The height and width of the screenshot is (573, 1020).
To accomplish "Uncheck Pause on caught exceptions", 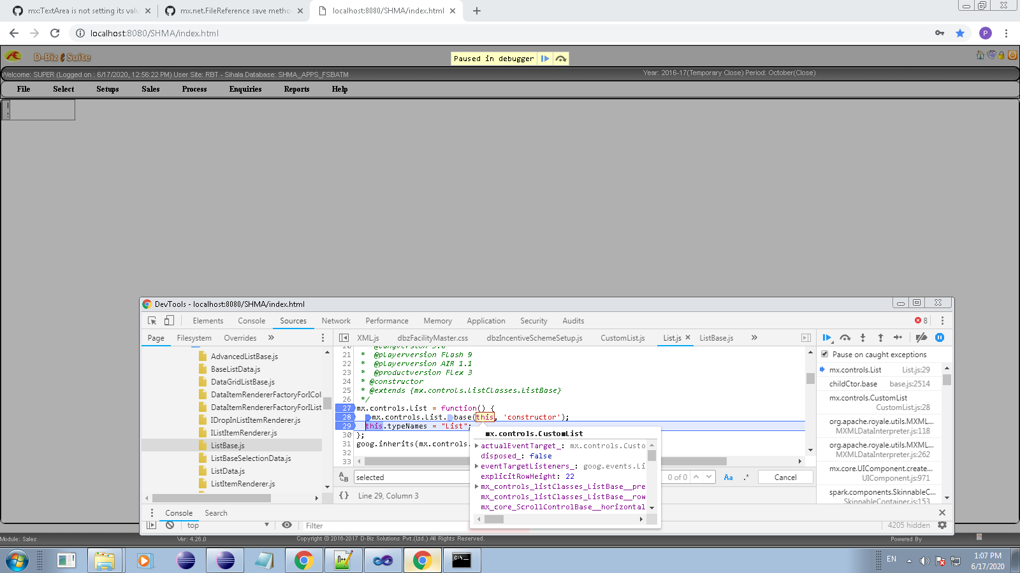I will [825, 355].
